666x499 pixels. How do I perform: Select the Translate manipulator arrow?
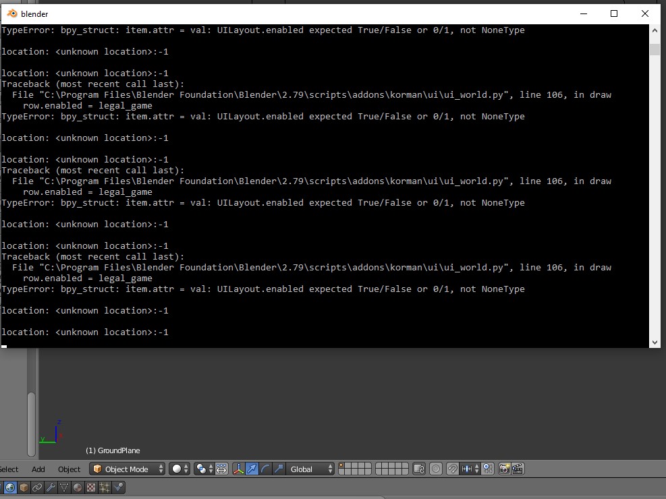click(x=252, y=469)
